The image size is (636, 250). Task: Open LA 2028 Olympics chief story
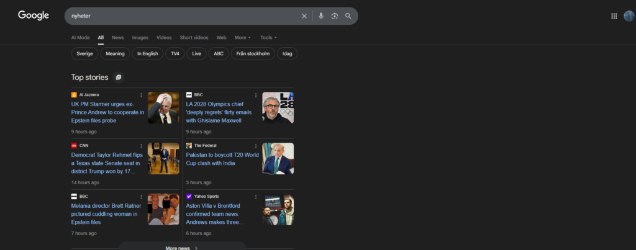click(x=219, y=112)
